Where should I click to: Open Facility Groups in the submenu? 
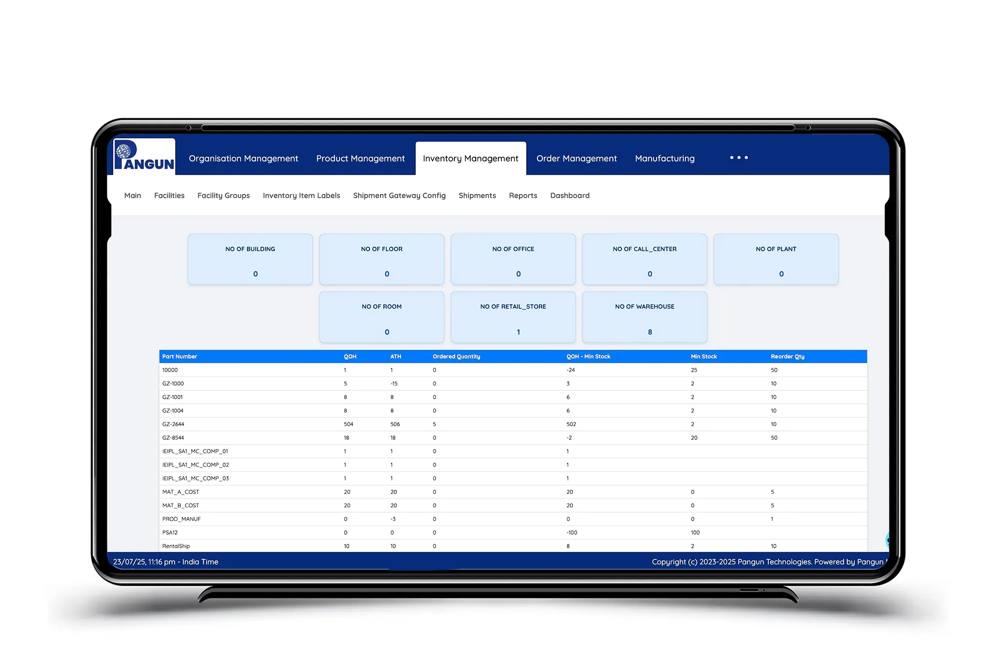[223, 196]
